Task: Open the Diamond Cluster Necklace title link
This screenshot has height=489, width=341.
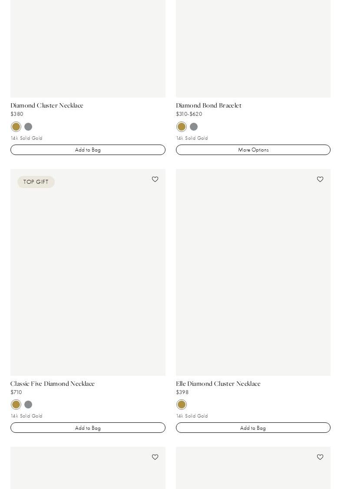Action: tap(47, 105)
